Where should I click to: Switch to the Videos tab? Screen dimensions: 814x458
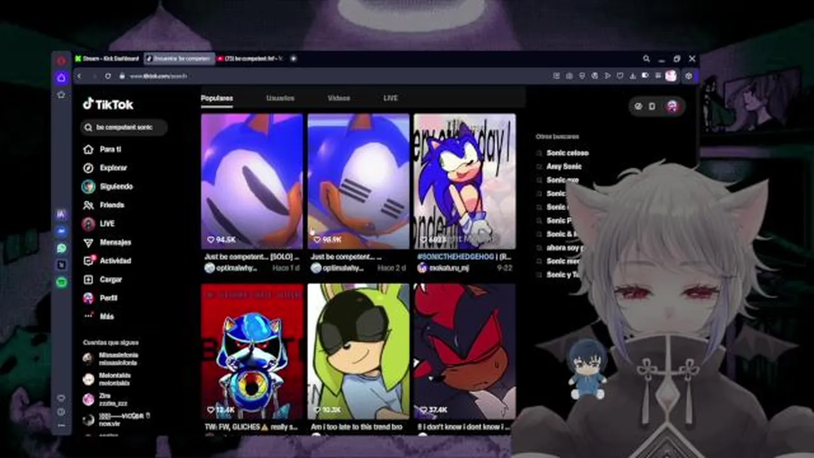click(x=339, y=98)
